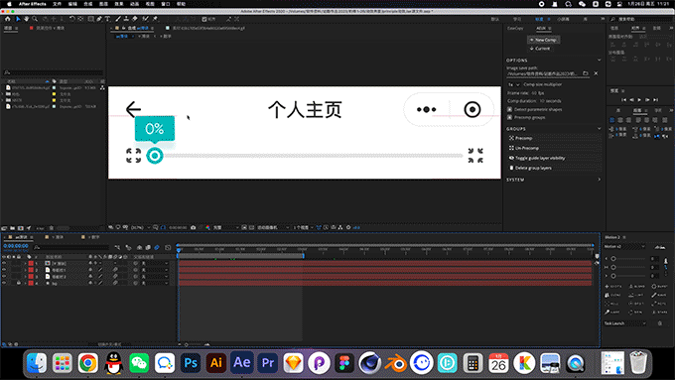Open the active camera view dropdown
The width and height of the screenshot is (675, 380).
click(x=272, y=227)
